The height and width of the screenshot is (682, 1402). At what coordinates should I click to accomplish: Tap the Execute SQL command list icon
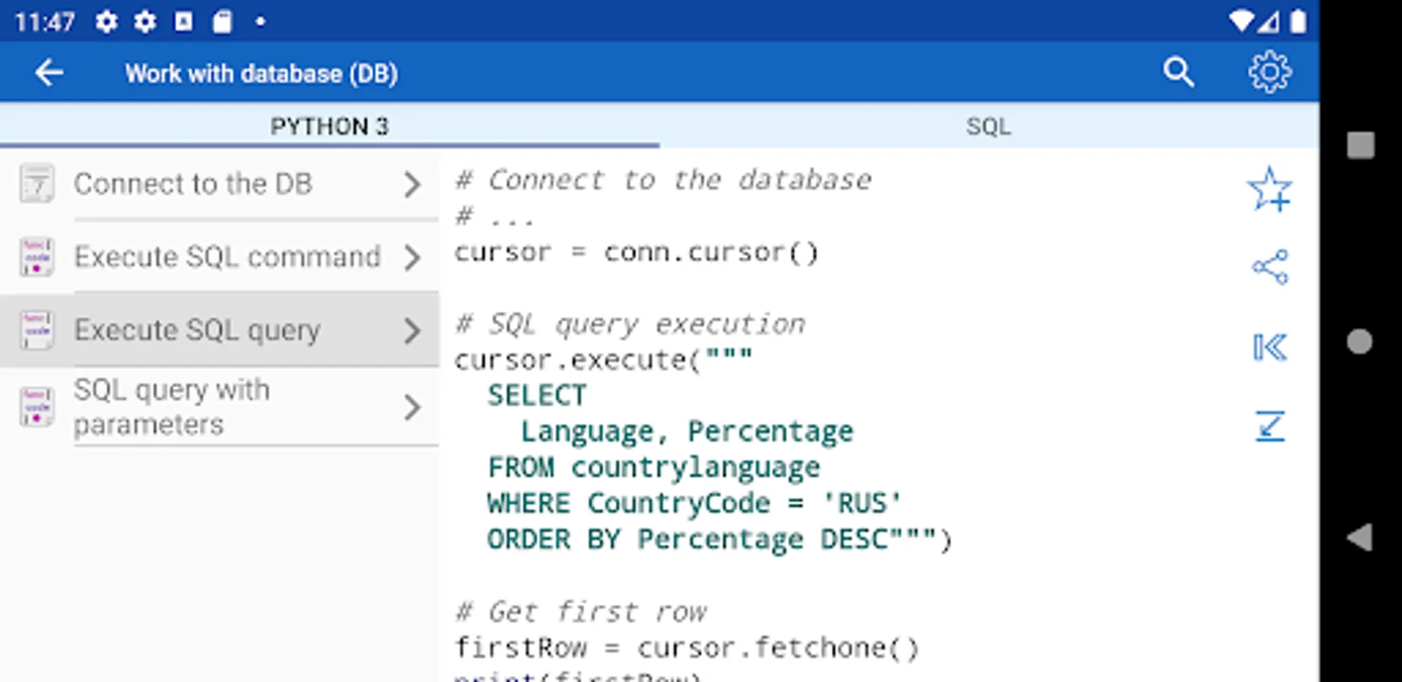coord(36,257)
